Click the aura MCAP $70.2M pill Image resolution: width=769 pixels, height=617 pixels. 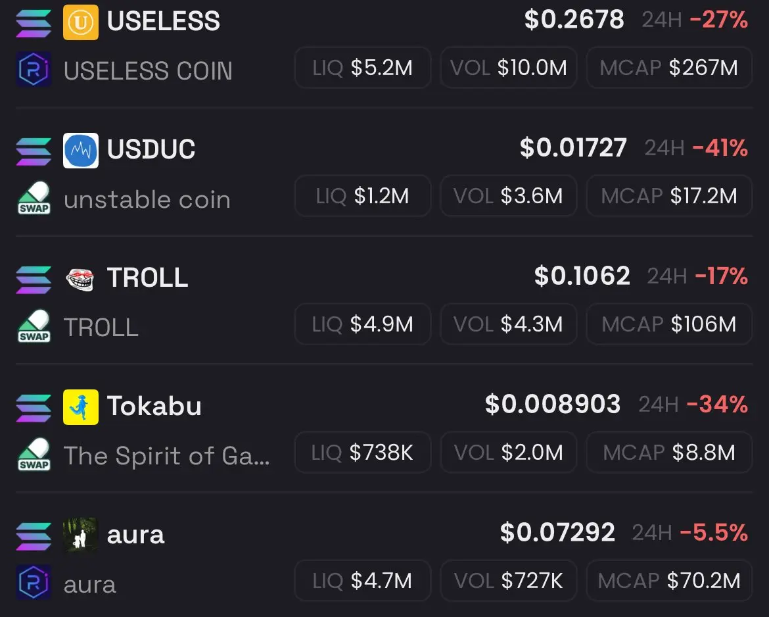click(x=669, y=581)
